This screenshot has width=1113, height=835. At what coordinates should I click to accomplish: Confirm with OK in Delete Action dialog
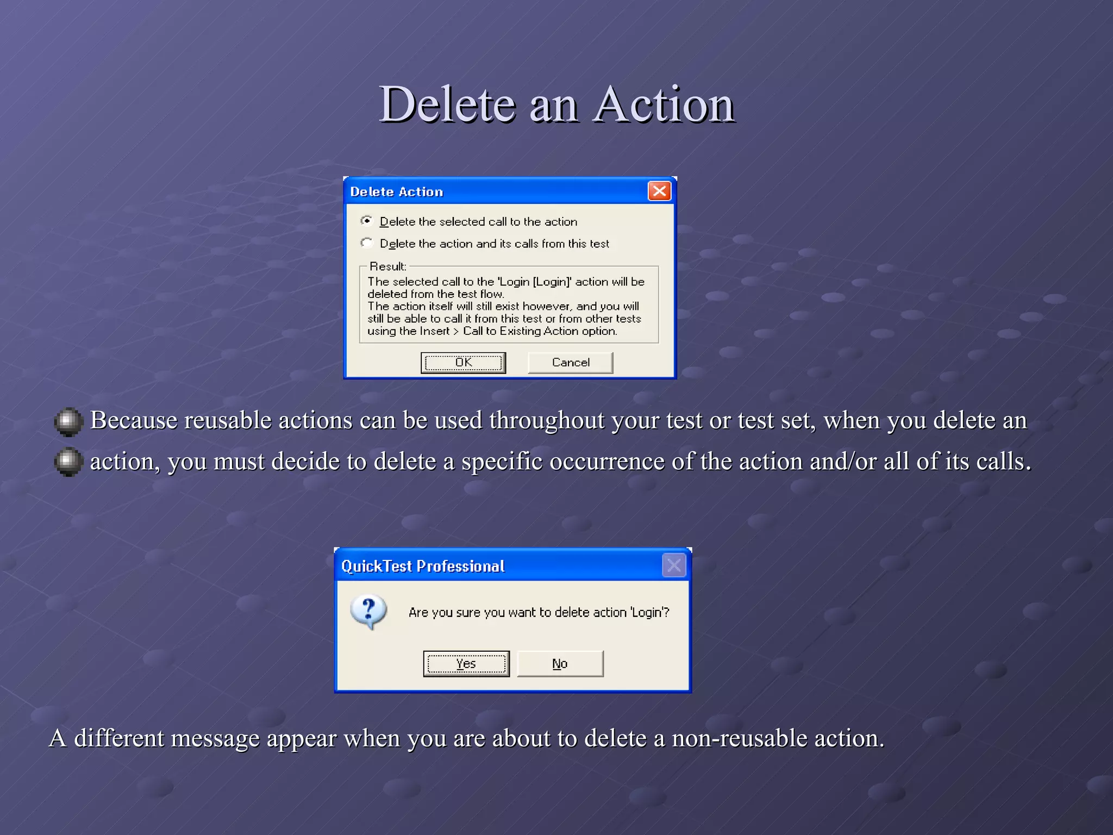(463, 363)
